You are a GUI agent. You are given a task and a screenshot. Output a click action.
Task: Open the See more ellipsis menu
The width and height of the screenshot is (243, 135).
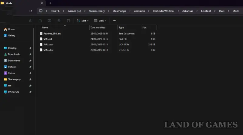[x=115, y=21]
